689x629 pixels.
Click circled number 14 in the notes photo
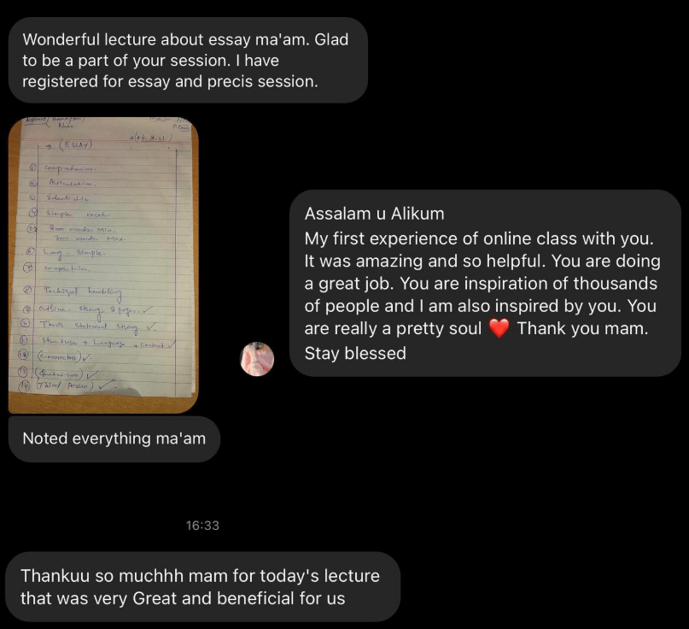tap(23, 385)
